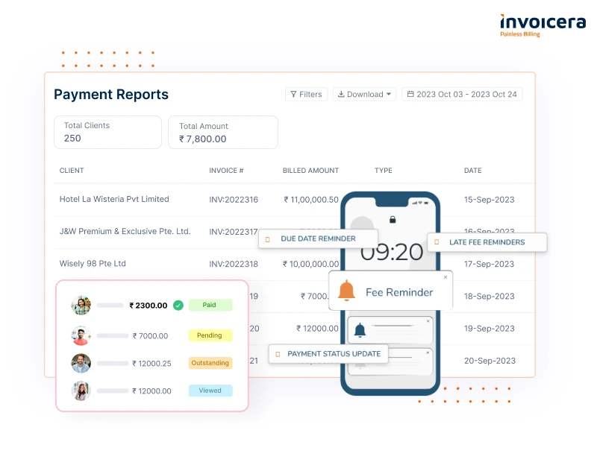
Task: Open avatar beside ₹ 2300.00
Action: (81, 306)
